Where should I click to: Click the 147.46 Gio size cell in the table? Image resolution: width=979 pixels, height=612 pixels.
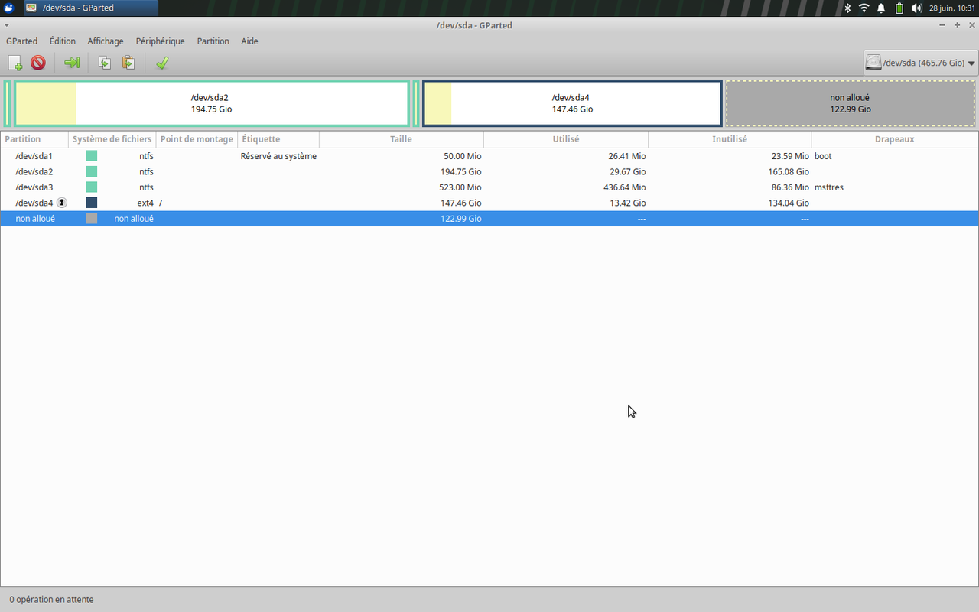(x=461, y=203)
